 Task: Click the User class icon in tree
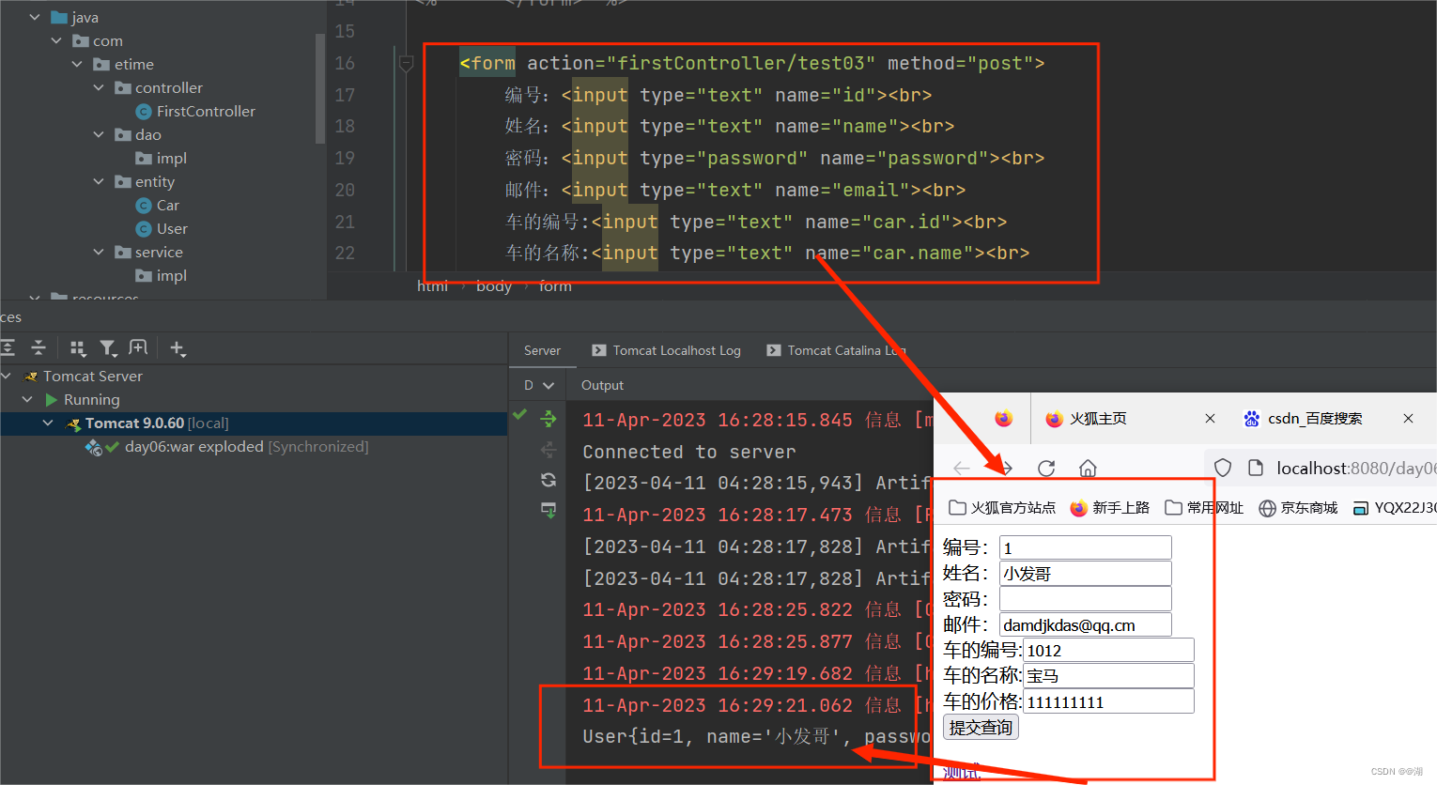pyautogui.click(x=144, y=229)
